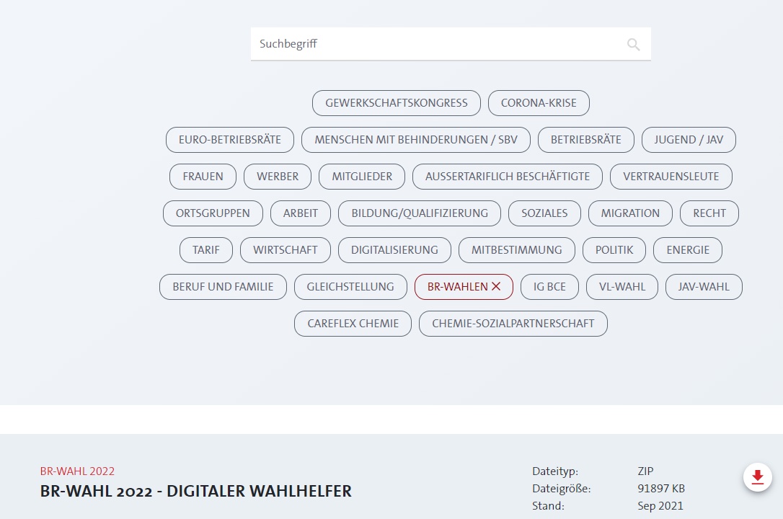Activate the VERTRAUENSLEUTE tag
This screenshot has height=519, width=783.
tap(671, 176)
